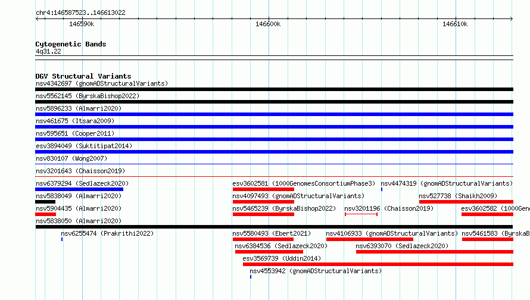The image size is (530, 300).
Task: Select the red bar under esv3602582
Action: pyautogui.click(x=487, y=214)
